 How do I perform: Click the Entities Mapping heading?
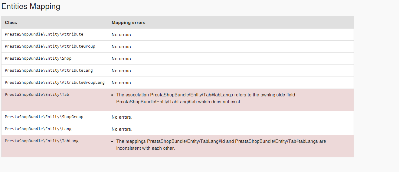31,6
